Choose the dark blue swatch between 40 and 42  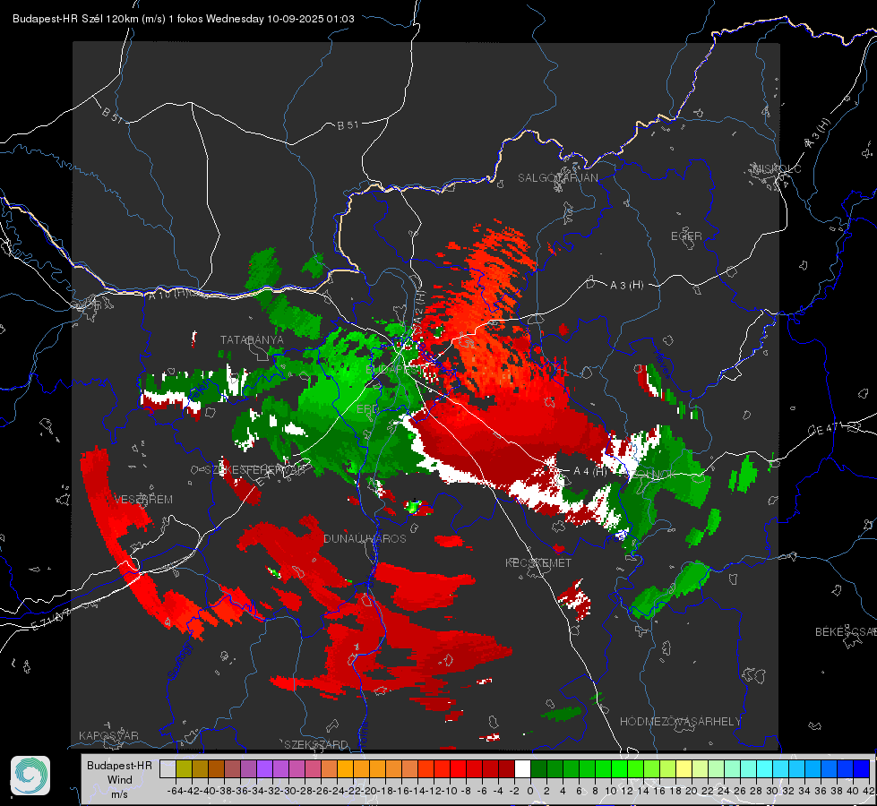pyautogui.click(x=862, y=769)
